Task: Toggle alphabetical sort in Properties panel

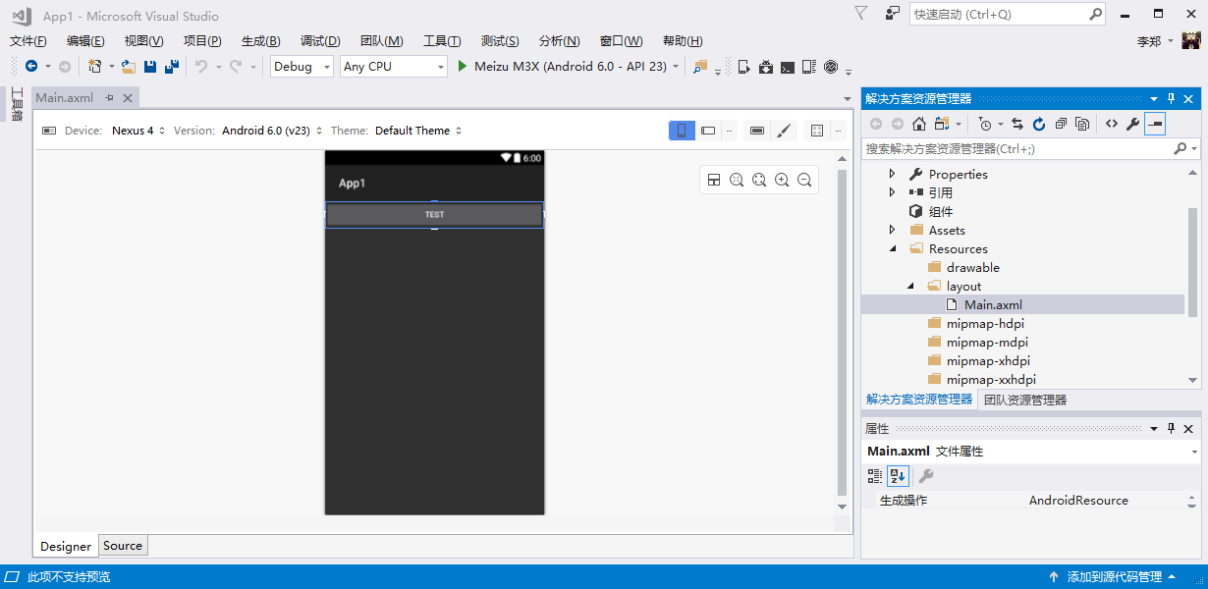Action: 898,476
